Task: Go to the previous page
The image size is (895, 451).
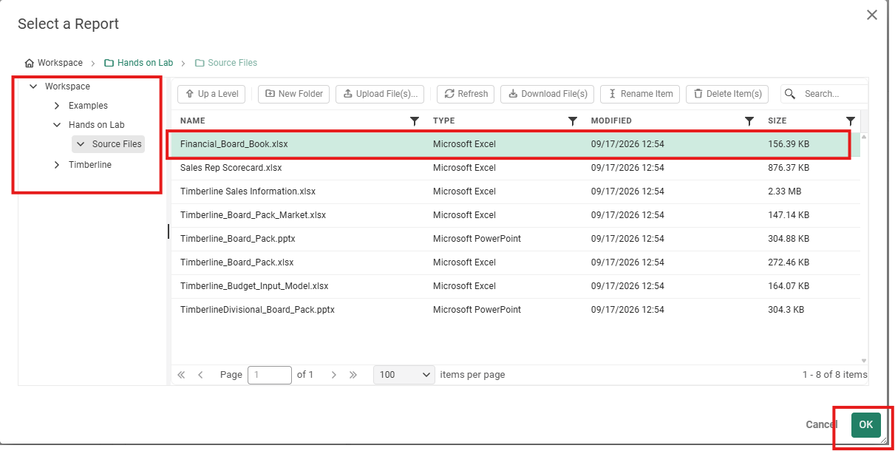Action: point(200,375)
